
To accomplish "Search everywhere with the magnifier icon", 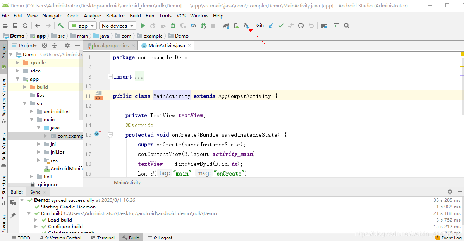I will [x=347, y=26].
